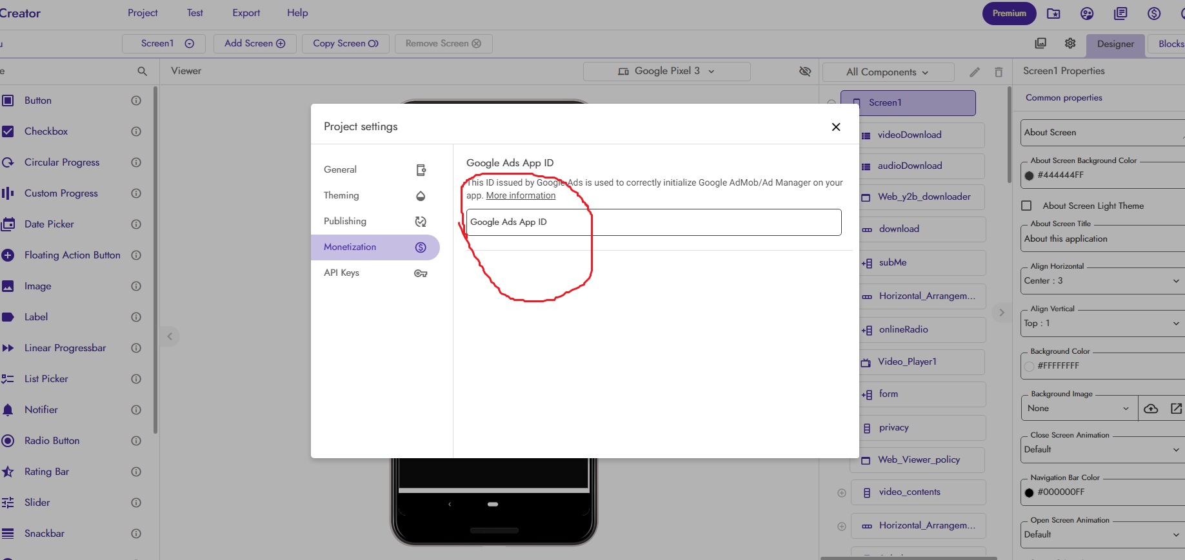Click the info icon next to Button
The width and height of the screenshot is (1185, 560).
click(x=136, y=101)
